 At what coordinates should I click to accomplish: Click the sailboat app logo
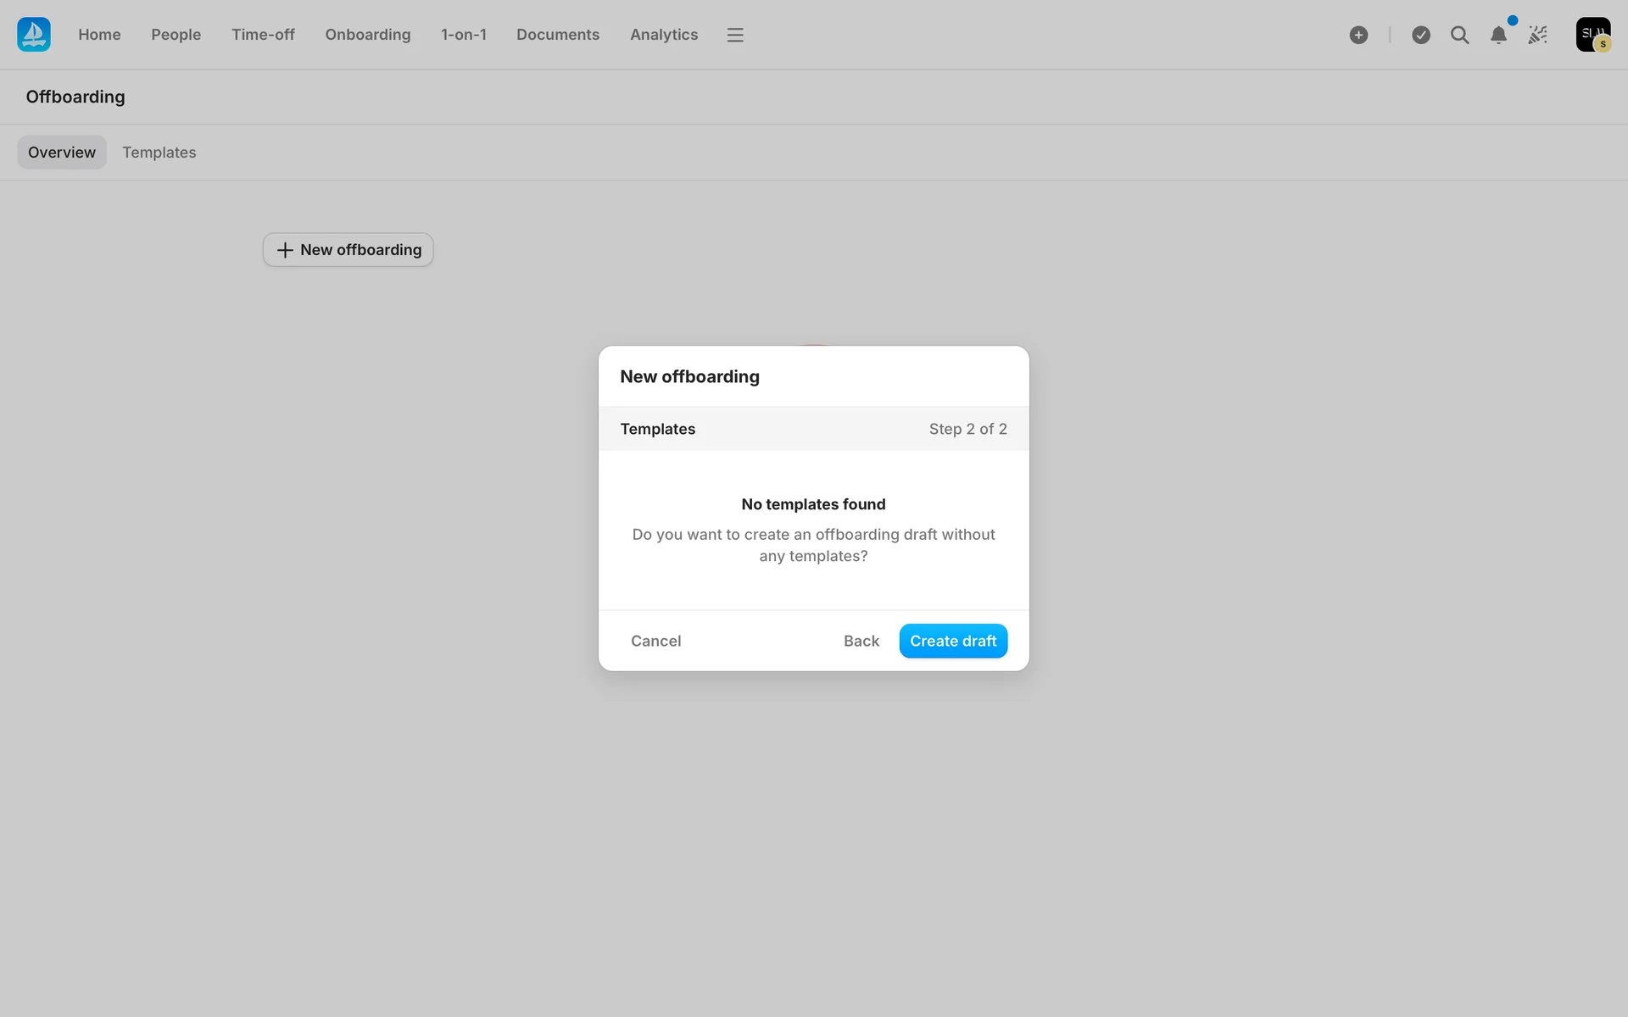[34, 35]
